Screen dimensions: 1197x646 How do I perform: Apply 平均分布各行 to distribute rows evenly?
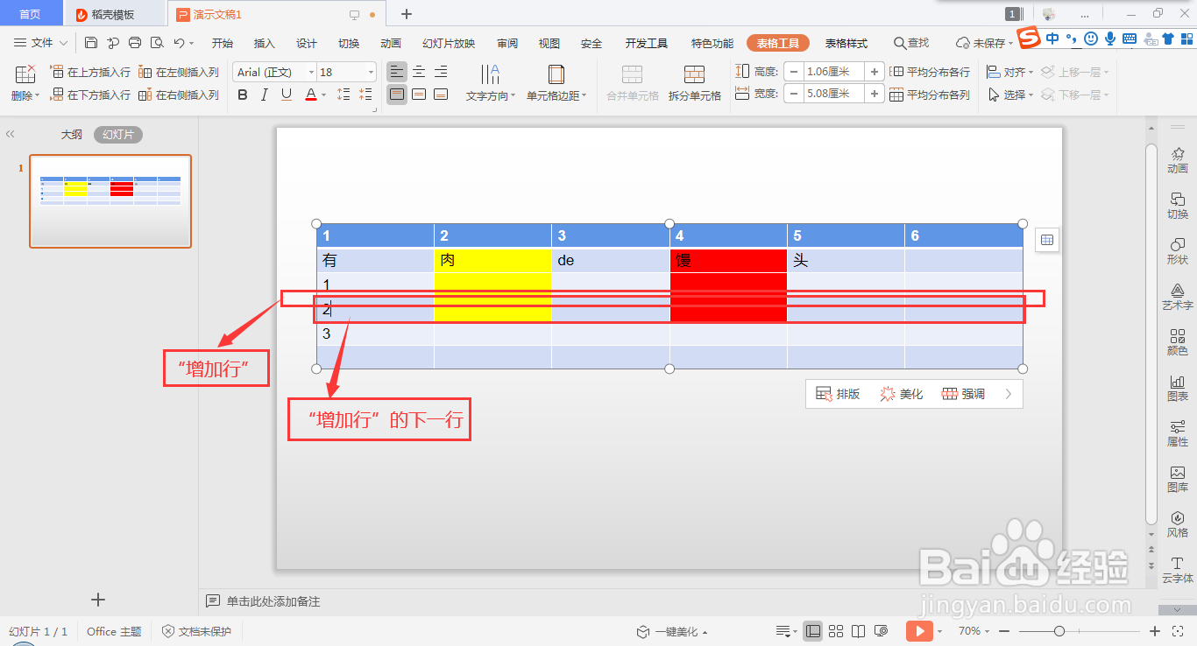(931, 70)
